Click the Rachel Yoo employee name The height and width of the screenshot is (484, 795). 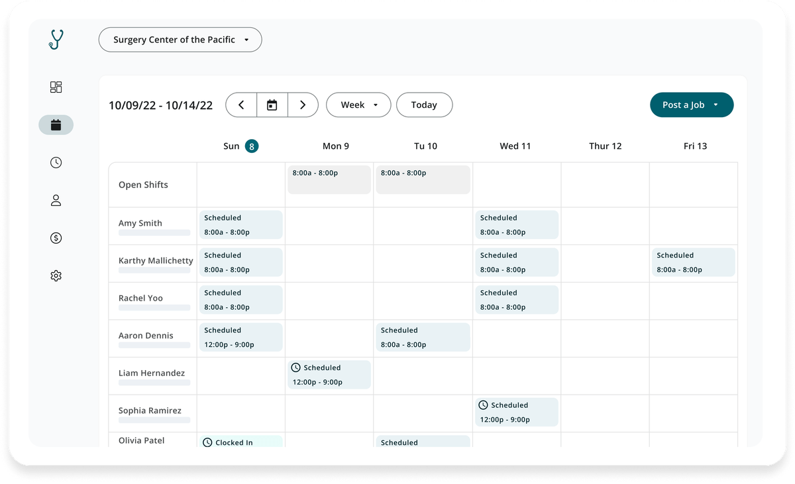(x=140, y=298)
